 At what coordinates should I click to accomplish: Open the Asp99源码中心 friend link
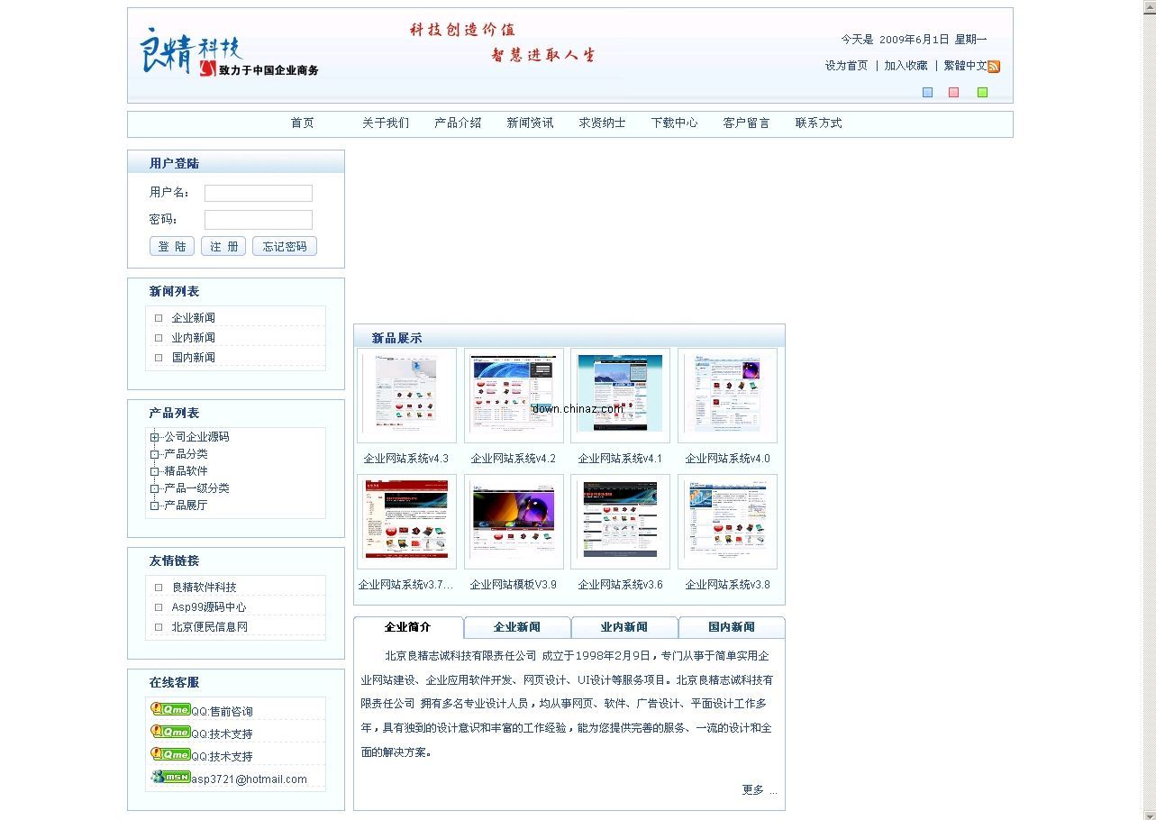point(209,607)
